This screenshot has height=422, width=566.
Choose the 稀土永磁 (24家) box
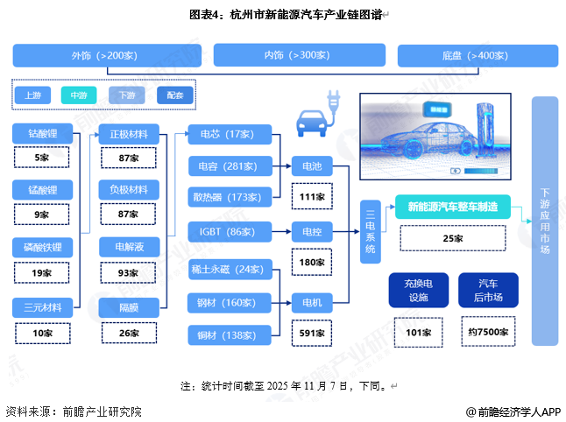(226, 270)
